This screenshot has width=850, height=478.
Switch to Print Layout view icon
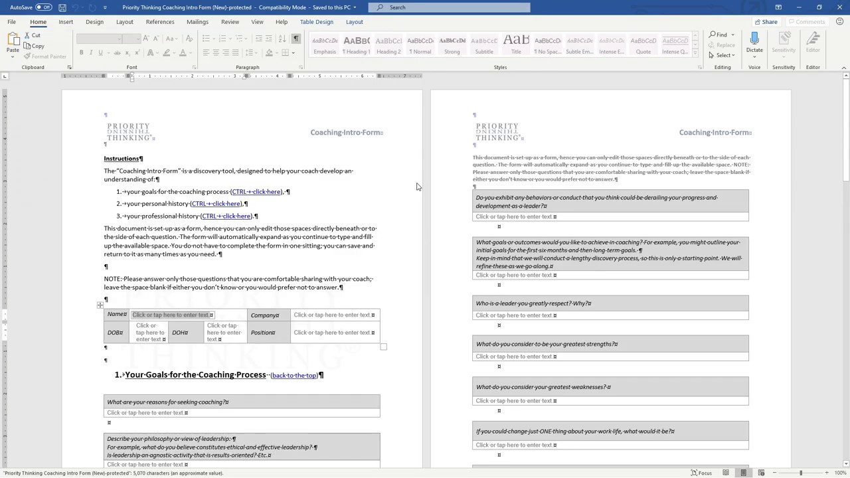click(x=743, y=473)
